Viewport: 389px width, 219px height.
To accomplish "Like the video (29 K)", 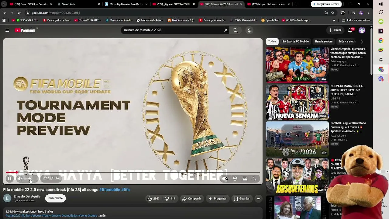I will pyautogui.click(x=153, y=199).
